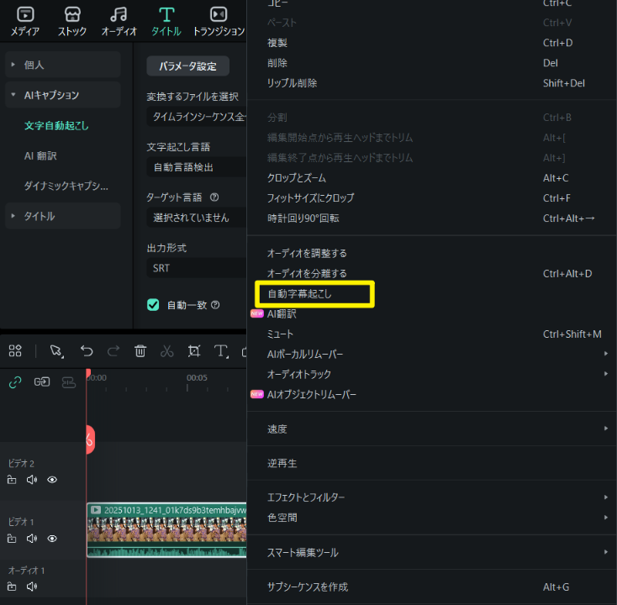
Task: Open the オーディオ tab
Action: (119, 22)
